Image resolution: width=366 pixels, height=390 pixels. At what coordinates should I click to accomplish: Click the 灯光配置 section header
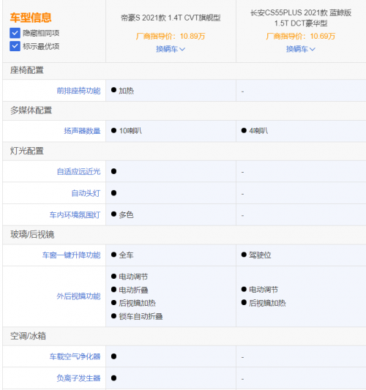coord(27,151)
